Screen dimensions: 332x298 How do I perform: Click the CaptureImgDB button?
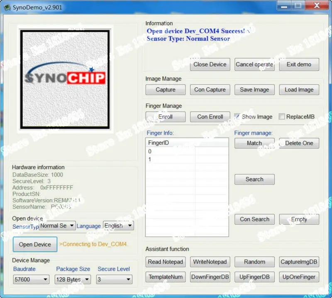pos(299,262)
